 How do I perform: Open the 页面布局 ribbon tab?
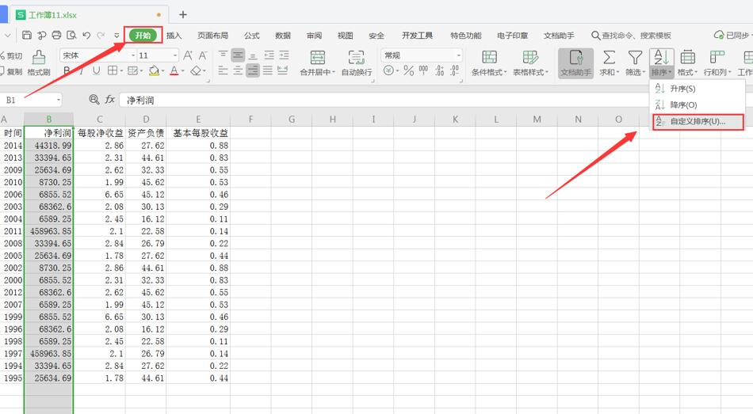coord(212,36)
